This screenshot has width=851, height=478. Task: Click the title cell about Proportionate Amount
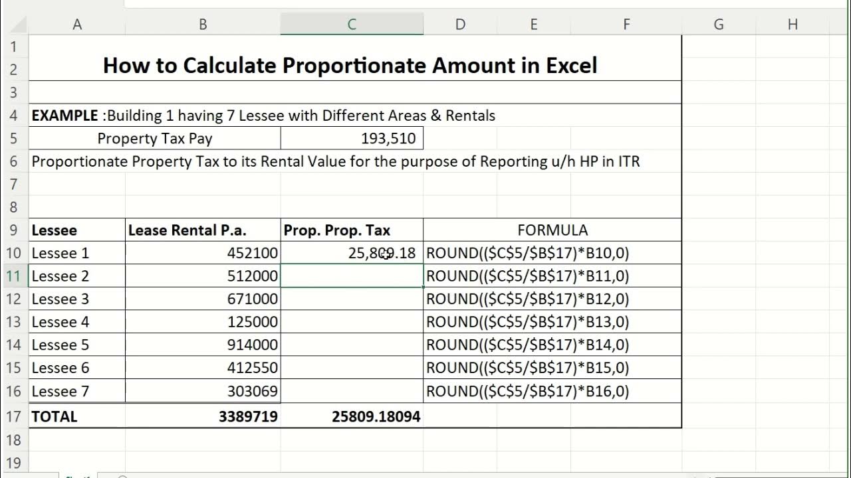[x=350, y=66]
